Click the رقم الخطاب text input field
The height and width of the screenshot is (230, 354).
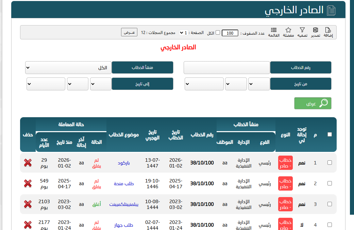226,68
